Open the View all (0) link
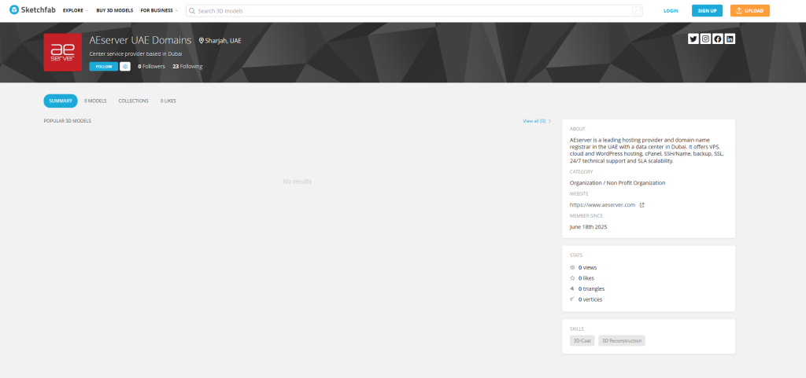This screenshot has height=378, width=806. click(537, 121)
